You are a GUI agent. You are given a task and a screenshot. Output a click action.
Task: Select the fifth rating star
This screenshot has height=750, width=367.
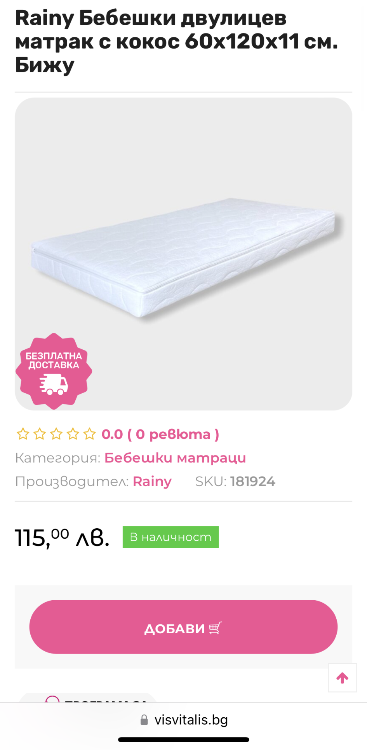click(x=90, y=434)
